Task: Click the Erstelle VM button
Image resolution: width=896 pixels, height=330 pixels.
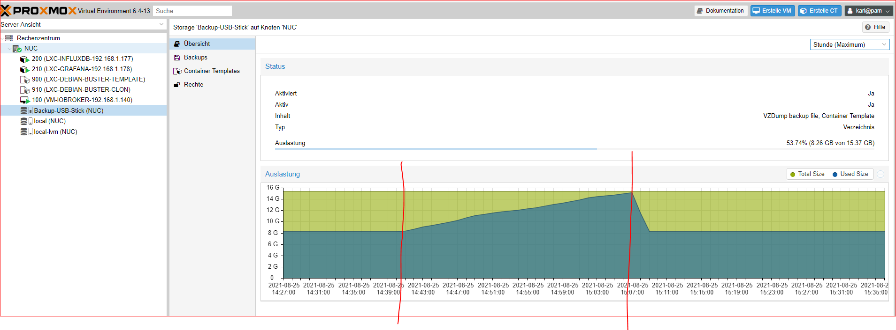Action: point(772,11)
